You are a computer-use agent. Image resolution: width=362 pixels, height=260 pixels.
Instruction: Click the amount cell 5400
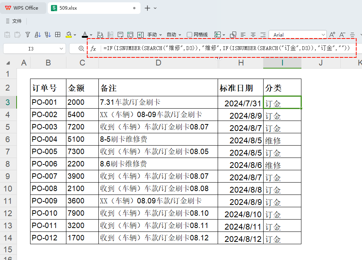tap(83, 114)
